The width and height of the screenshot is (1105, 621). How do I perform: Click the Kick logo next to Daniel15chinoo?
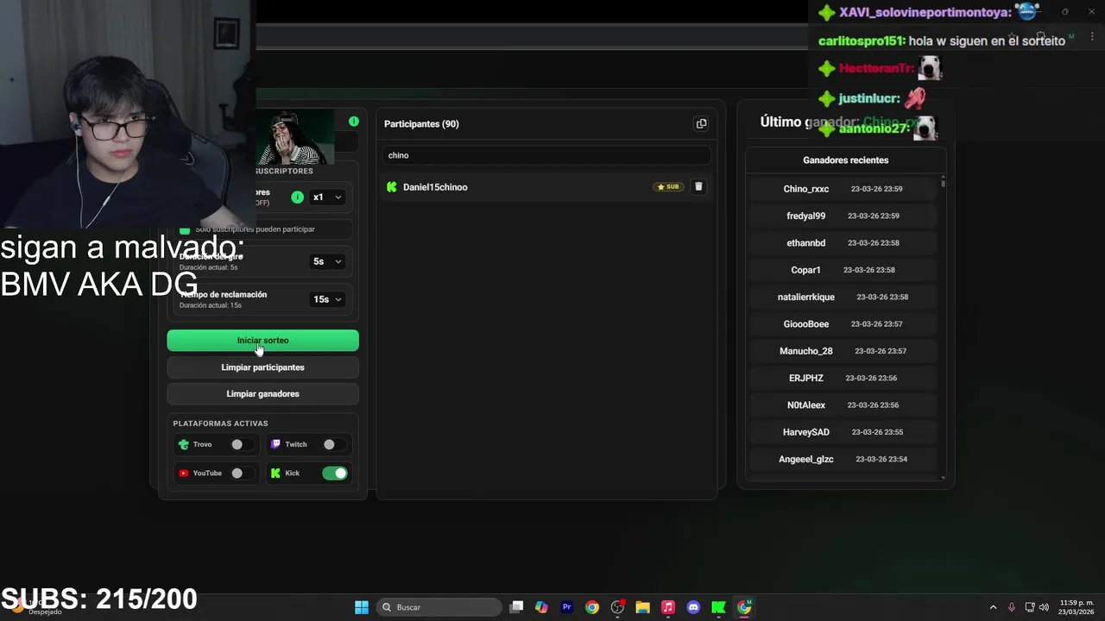392,187
